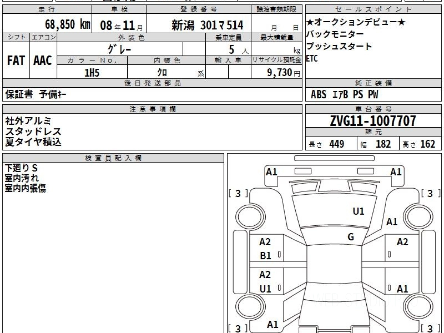Click the 検査員記入欄 header
The width and height of the screenshot is (444, 333).
(x=113, y=158)
